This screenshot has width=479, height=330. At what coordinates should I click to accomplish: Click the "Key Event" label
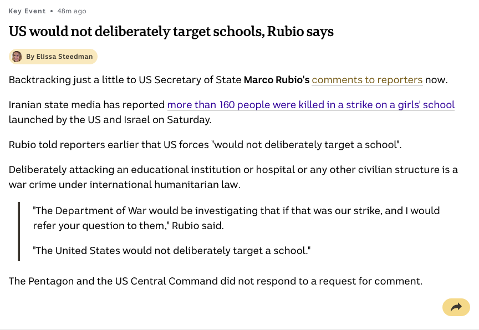click(x=27, y=11)
